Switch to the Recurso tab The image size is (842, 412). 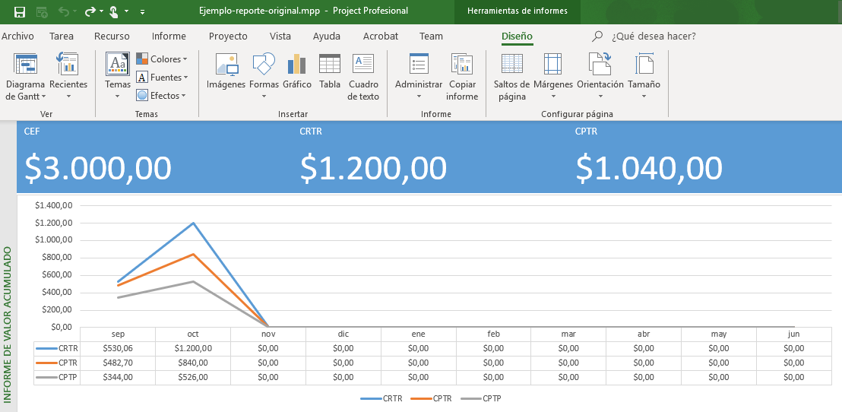[x=112, y=36]
